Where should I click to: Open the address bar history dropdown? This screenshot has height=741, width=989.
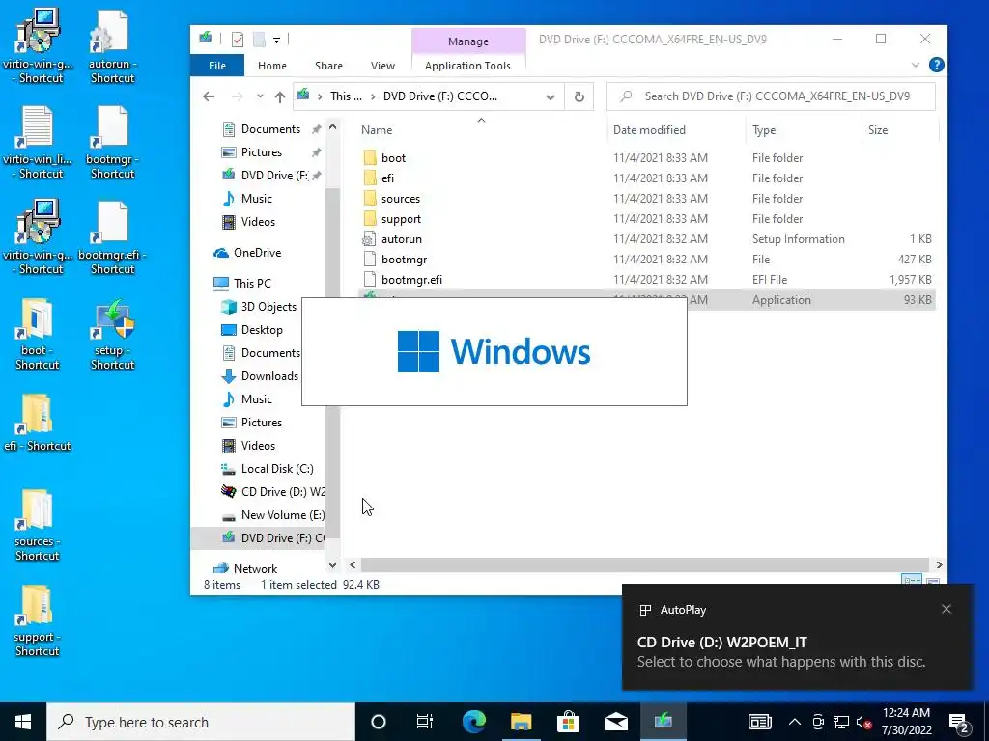click(x=550, y=97)
